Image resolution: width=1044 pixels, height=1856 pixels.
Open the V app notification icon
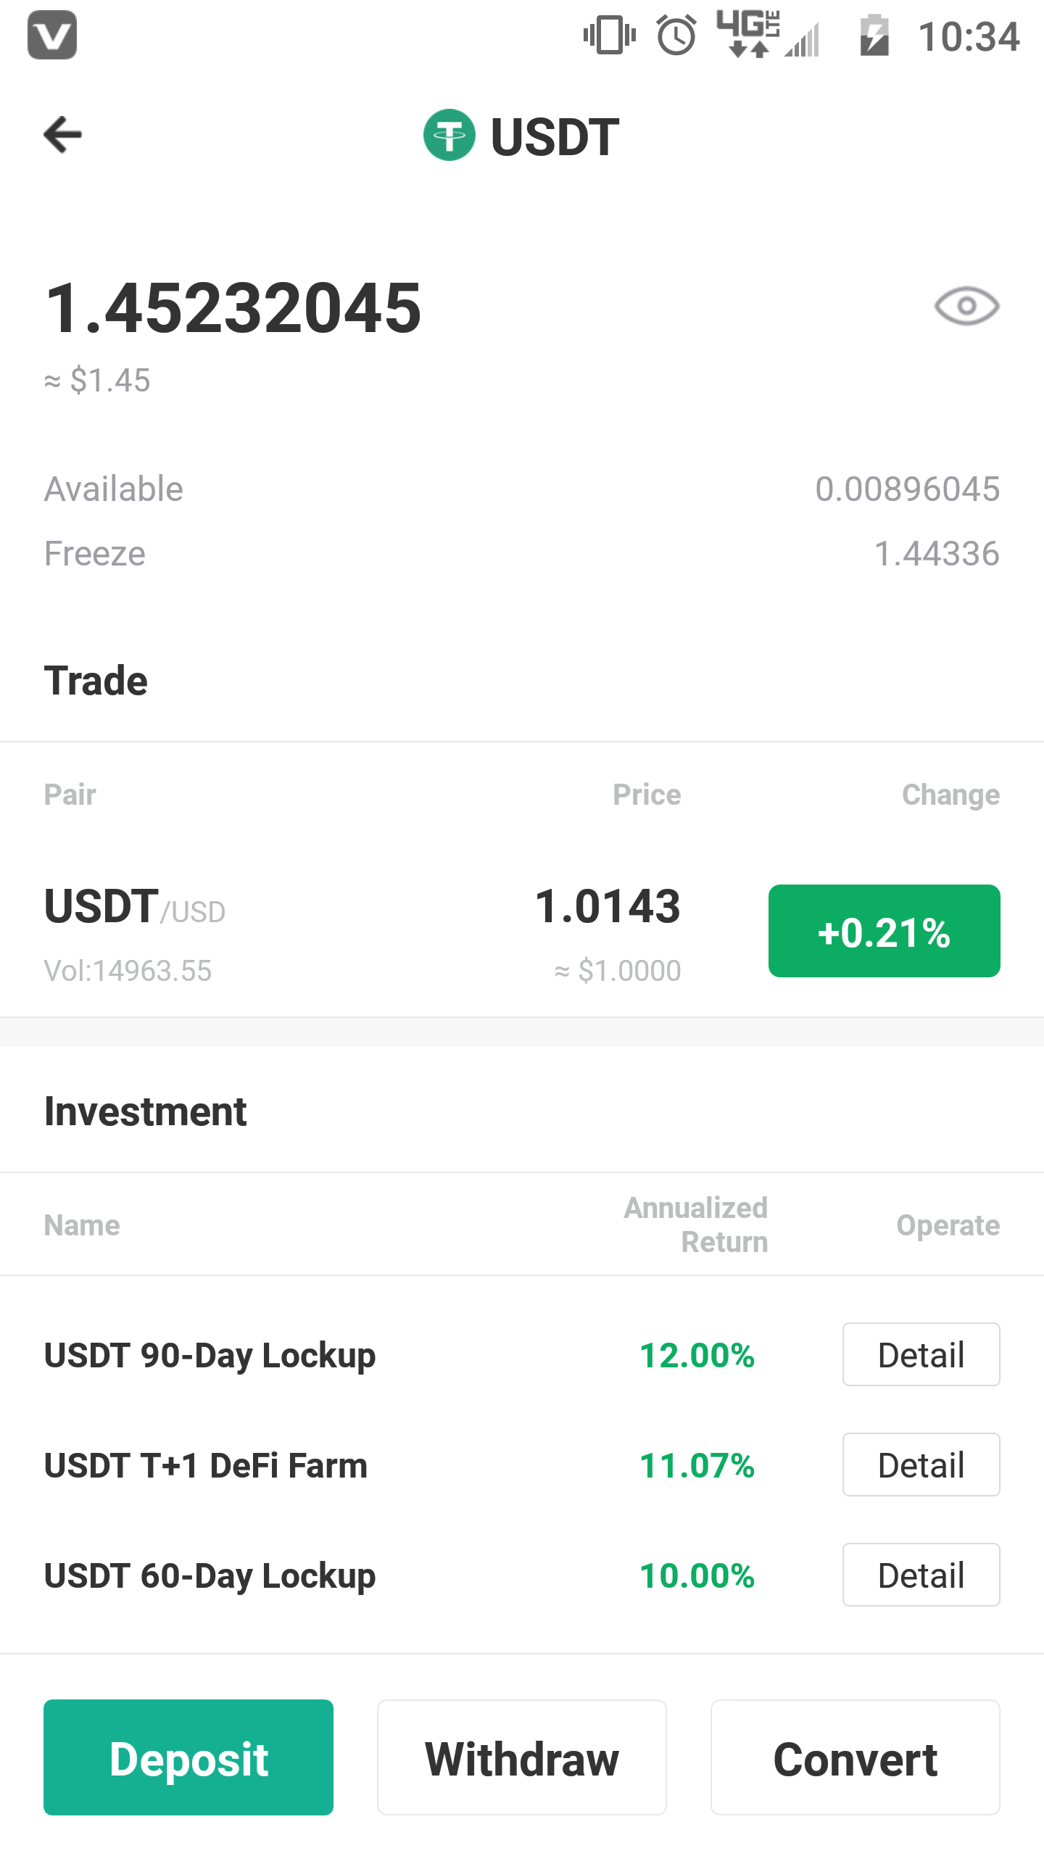(x=52, y=35)
